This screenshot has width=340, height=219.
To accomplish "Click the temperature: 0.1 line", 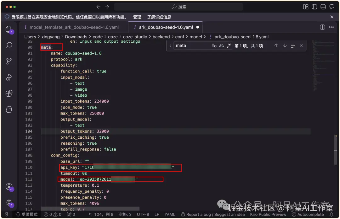I will (80, 185).
